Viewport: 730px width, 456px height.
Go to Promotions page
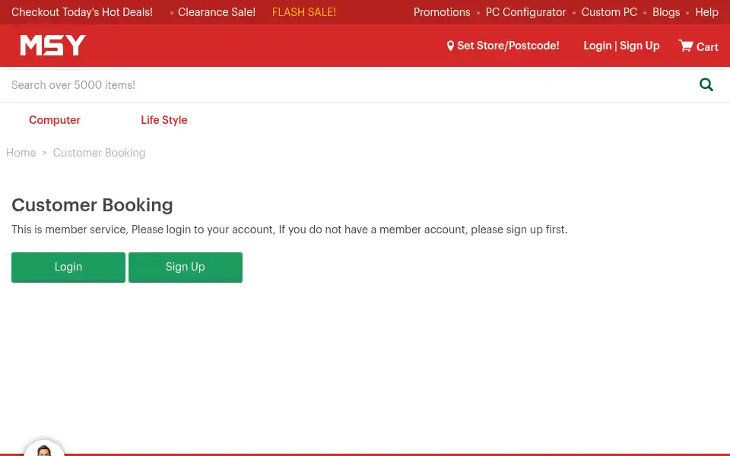[442, 12]
